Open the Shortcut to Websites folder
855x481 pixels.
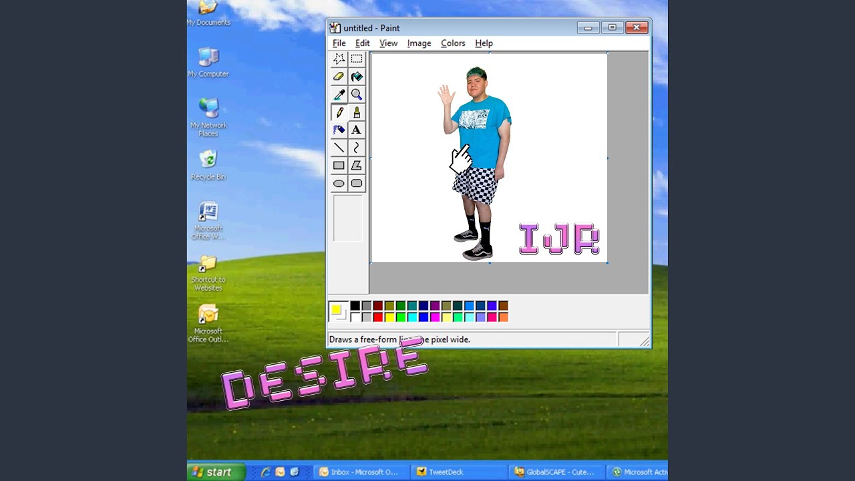click(208, 273)
